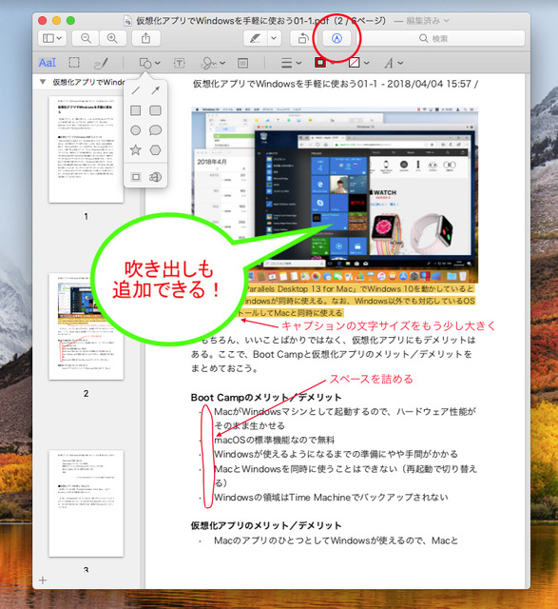The image size is (558, 609).
Task: Click the Rotate page button
Action: tap(303, 38)
